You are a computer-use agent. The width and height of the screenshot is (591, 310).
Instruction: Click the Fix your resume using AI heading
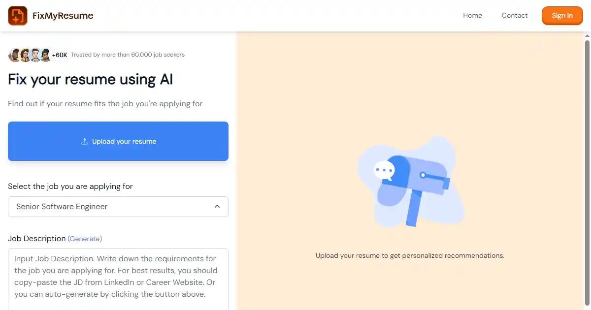coord(91,80)
